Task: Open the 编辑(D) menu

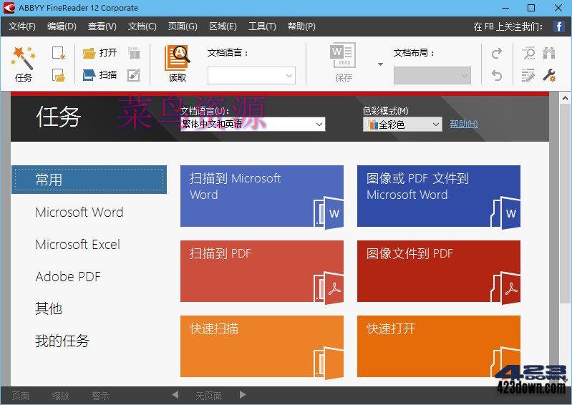Action: [x=62, y=26]
